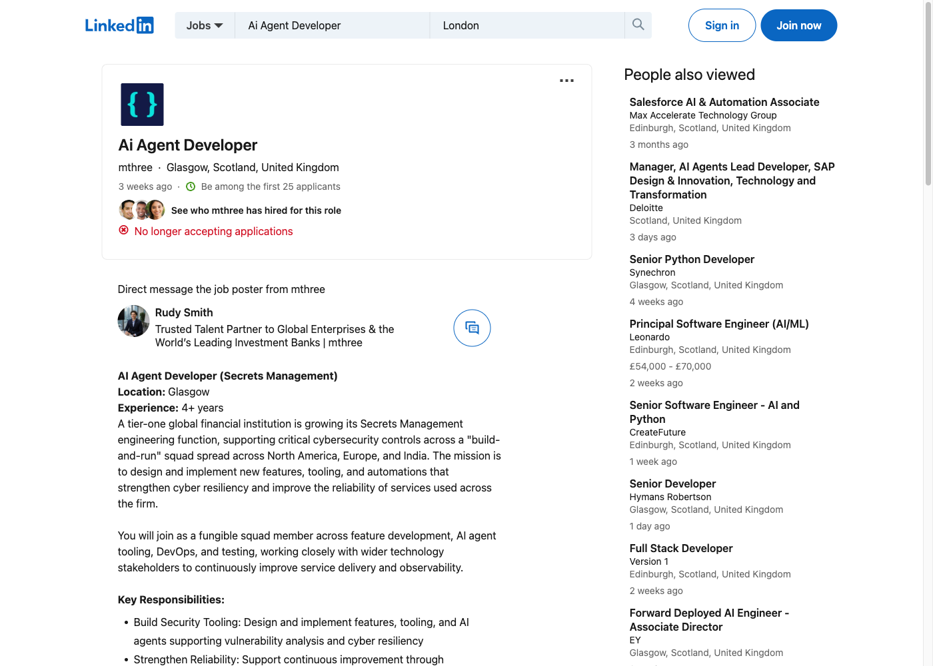Click the message job poster icon

(472, 328)
